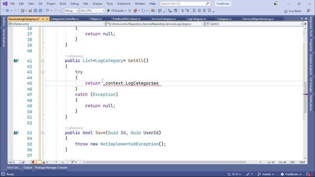Click the Save All icon
The image size is (315, 177).
tap(40, 11)
